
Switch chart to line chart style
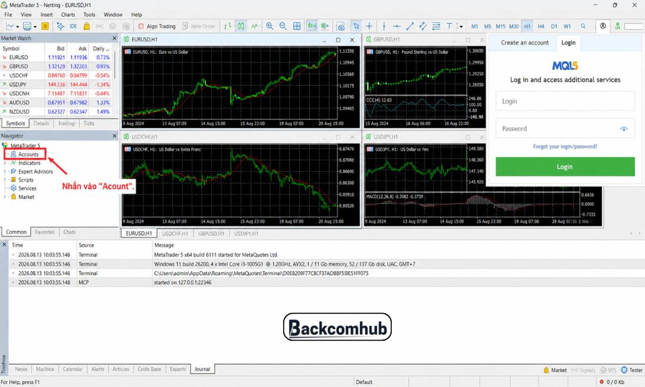click(254, 26)
